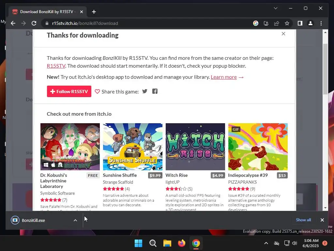Click the scrollbar up arrow
Viewport: 334px width, 251px height.
[x=325, y=32]
